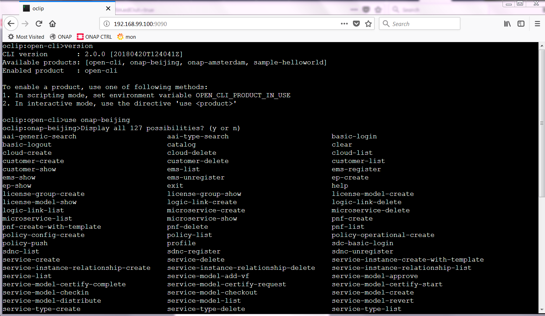The height and width of the screenshot is (316, 545).
Task: Open the ONAP CTRL bookmark
Action: tap(94, 37)
